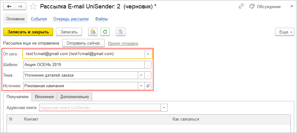Open the Шаблон selection ellipsis button

click(148, 65)
